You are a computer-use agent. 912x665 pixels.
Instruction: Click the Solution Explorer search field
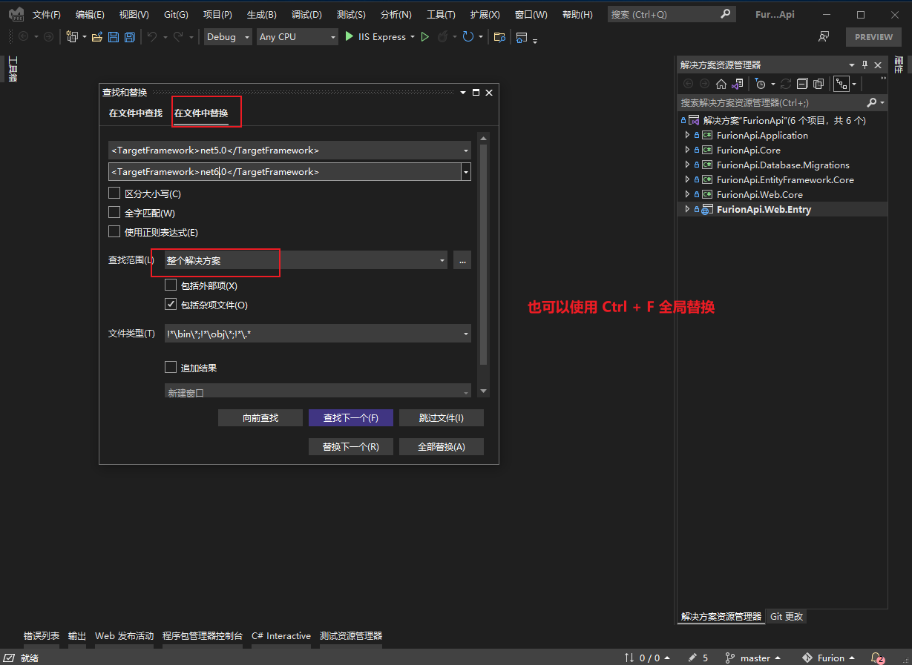pos(772,103)
